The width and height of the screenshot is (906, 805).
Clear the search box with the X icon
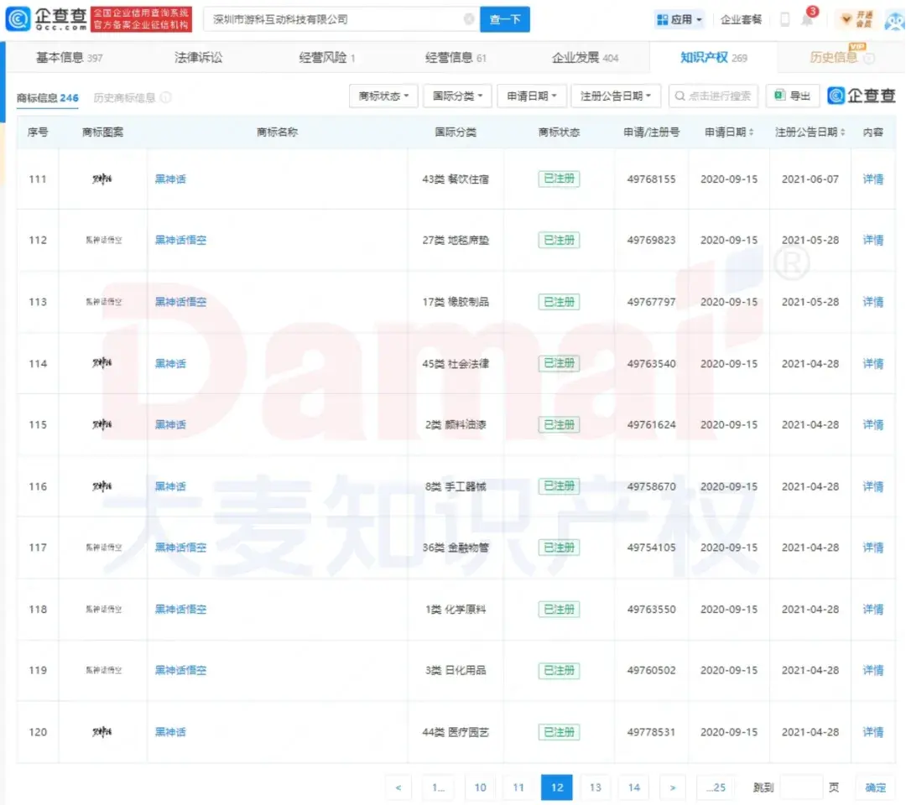coord(469,19)
